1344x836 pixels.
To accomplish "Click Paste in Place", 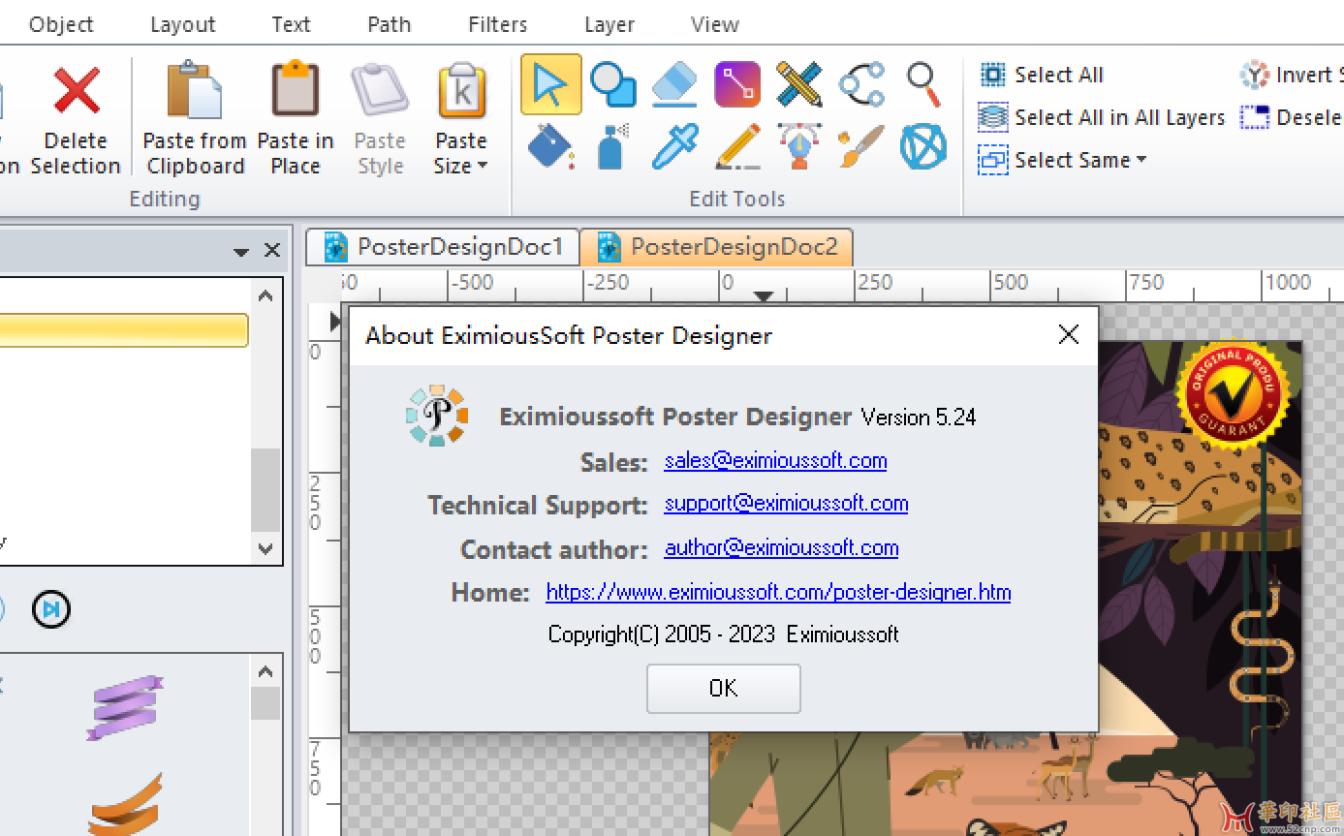I will [x=296, y=118].
